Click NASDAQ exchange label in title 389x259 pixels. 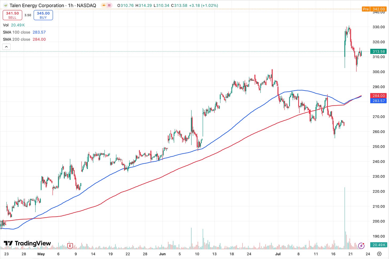pos(86,5)
